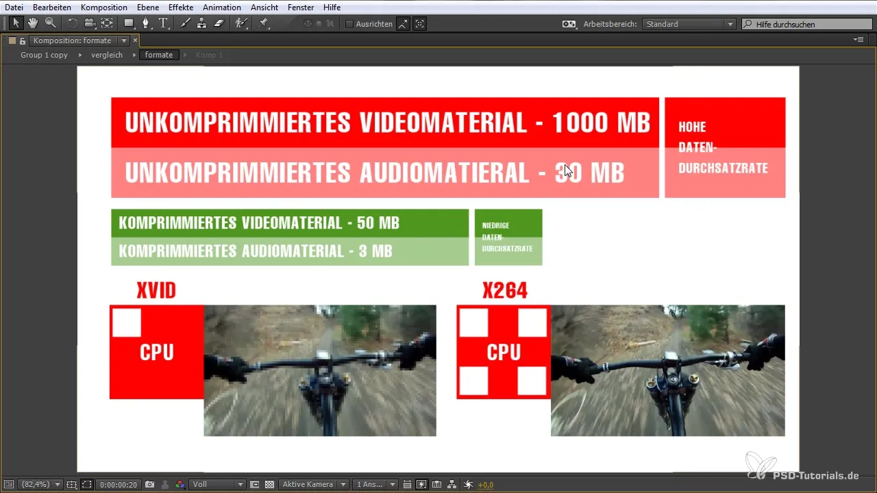
Task: Select the Rectangle shape tool
Action: point(129,23)
